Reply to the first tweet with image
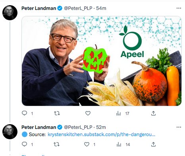The width and height of the screenshot is (185, 156). tap(25, 113)
